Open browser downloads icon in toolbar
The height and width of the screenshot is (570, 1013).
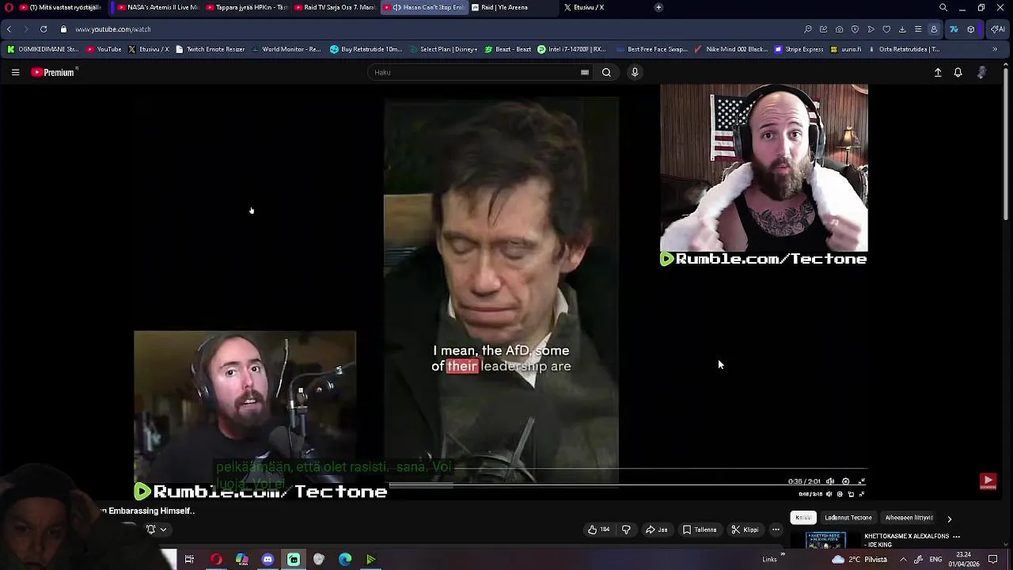click(x=902, y=29)
